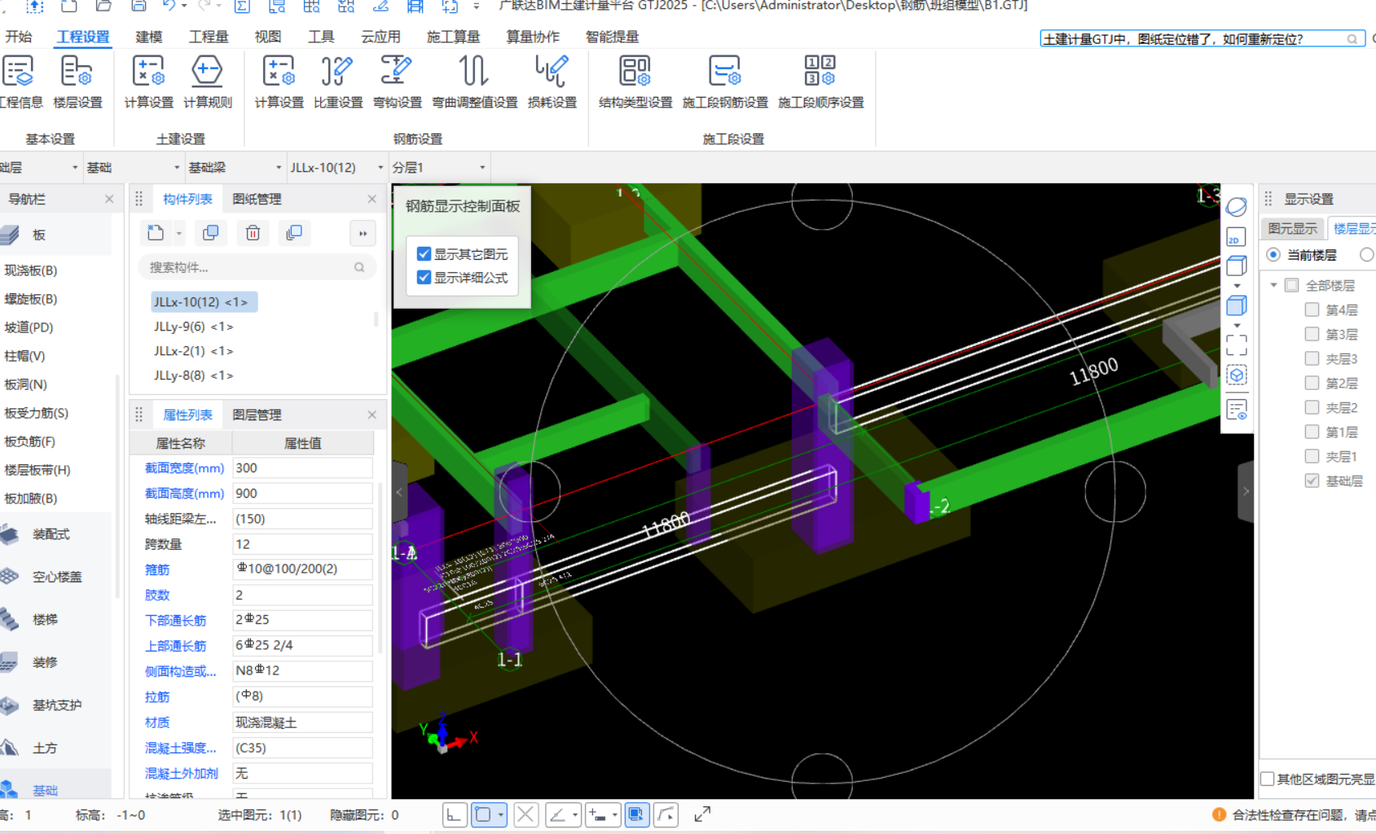
Task: Check 夹层3 checkbox
Action: [1312, 358]
